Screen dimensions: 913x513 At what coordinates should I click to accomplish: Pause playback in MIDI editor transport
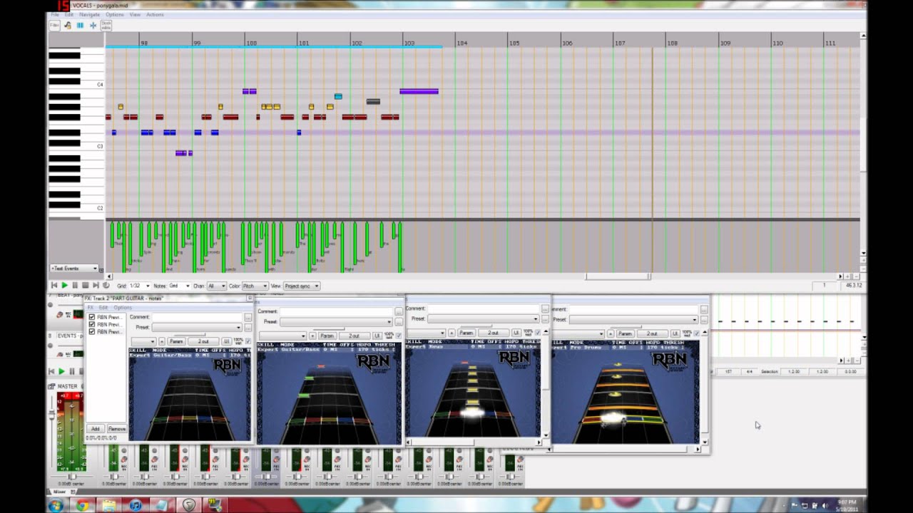75,286
